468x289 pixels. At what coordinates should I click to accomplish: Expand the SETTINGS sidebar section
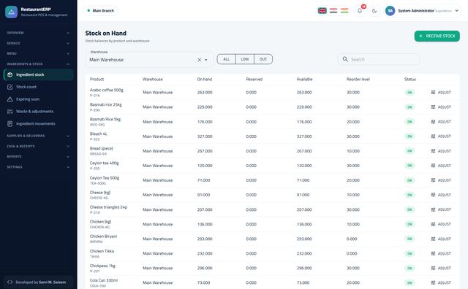pyautogui.click(x=38, y=167)
